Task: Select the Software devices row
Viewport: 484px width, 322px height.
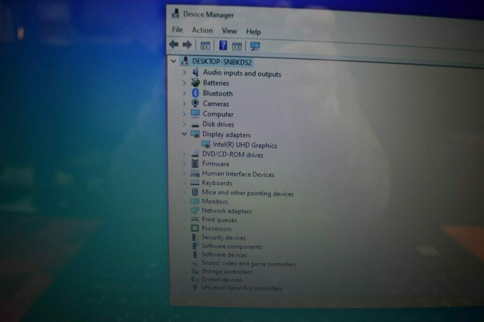Action: [224, 254]
